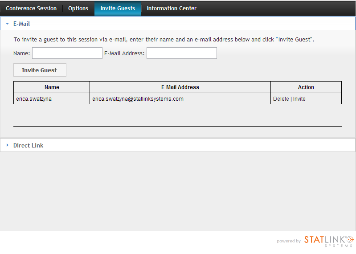Click the E-Mail section header text

click(21, 24)
